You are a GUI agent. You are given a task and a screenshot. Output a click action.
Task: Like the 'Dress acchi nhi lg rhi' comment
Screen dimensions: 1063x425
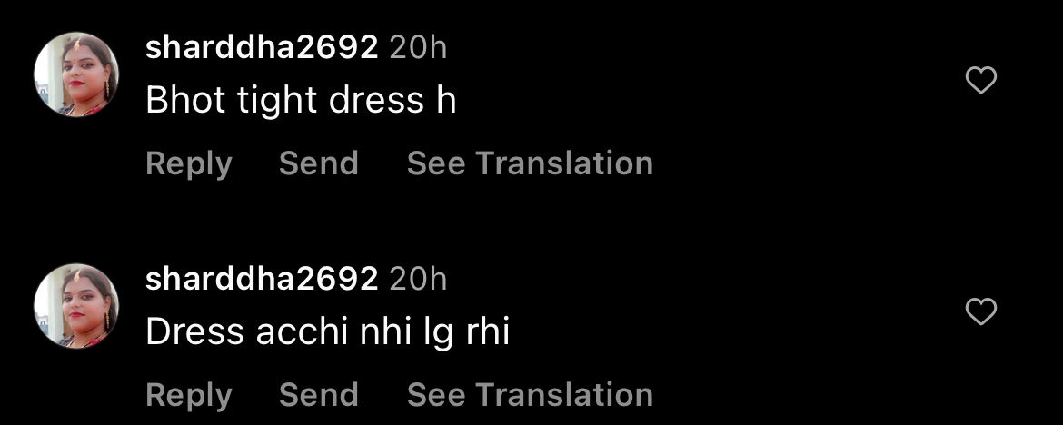980,311
